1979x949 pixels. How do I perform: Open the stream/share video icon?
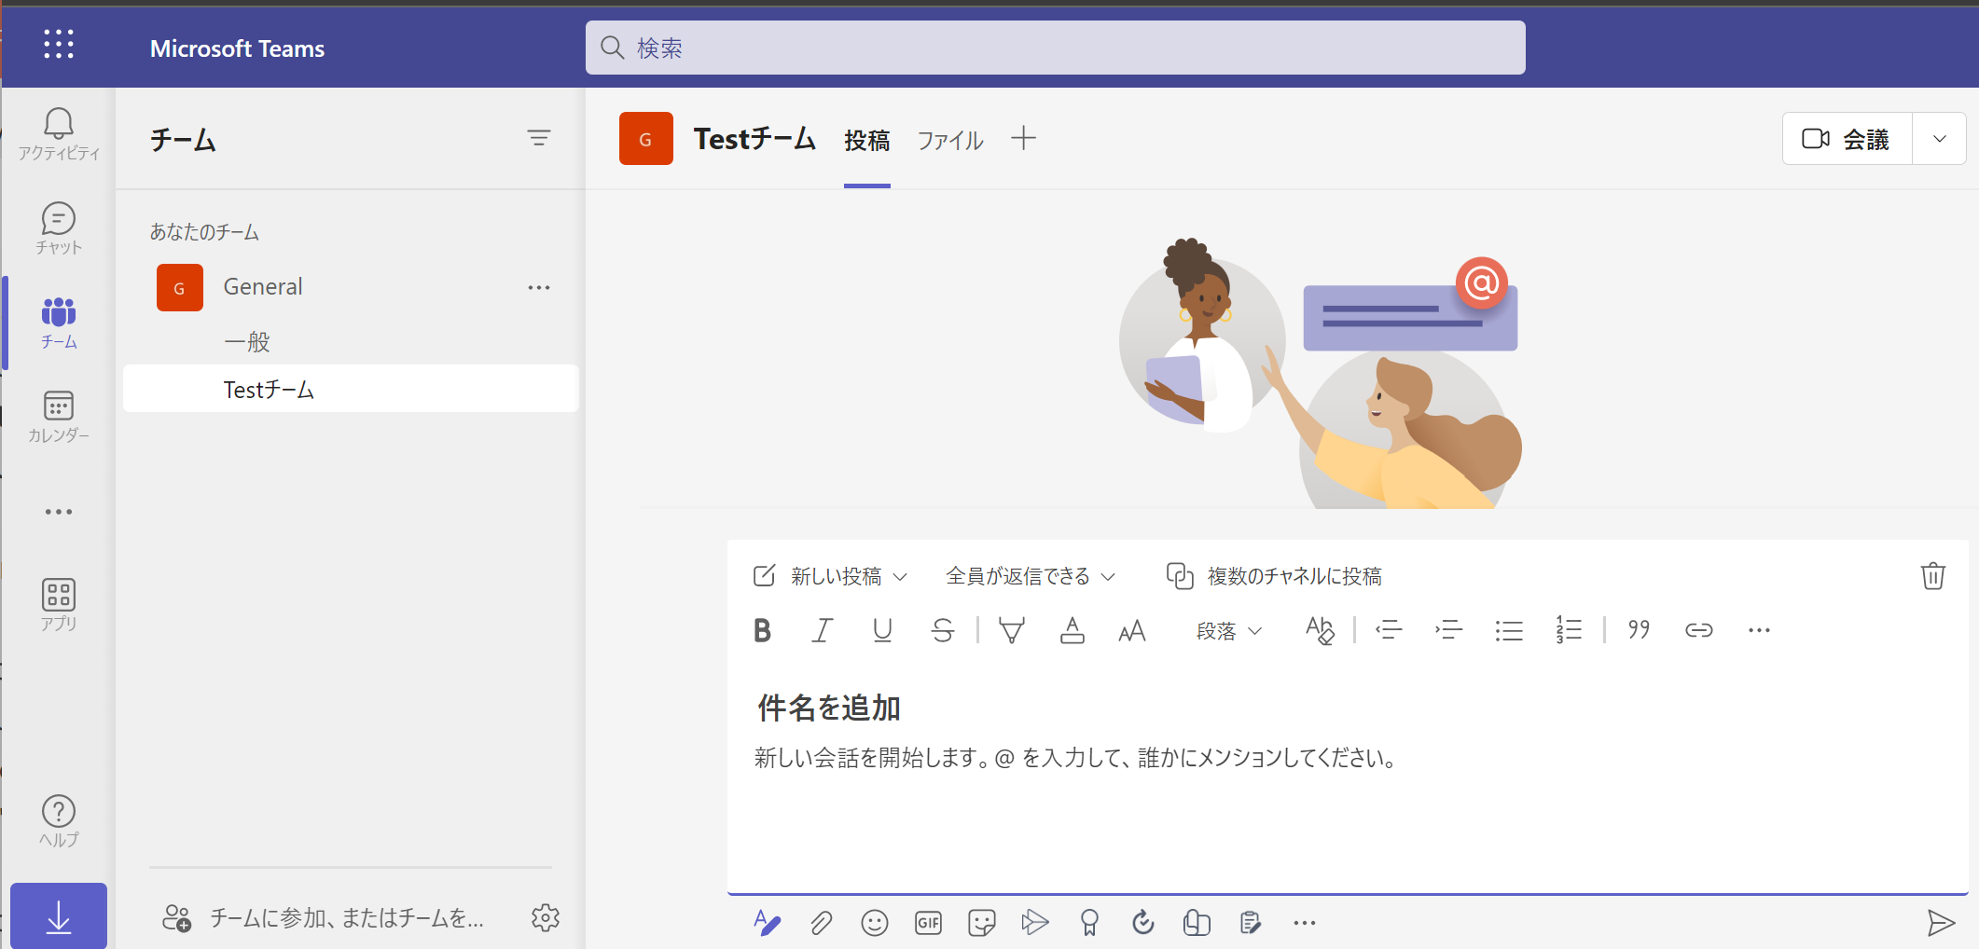[x=1035, y=923]
